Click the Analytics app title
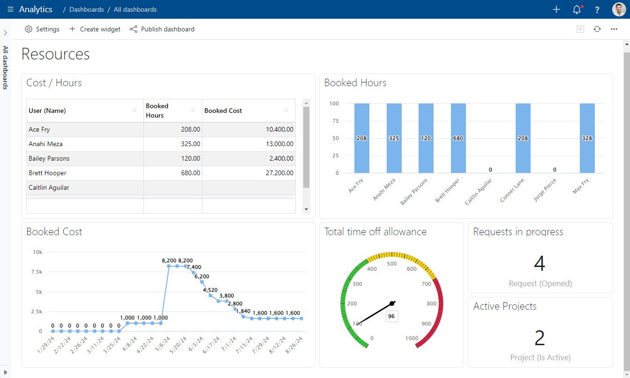630x378 pixels. 36,9
